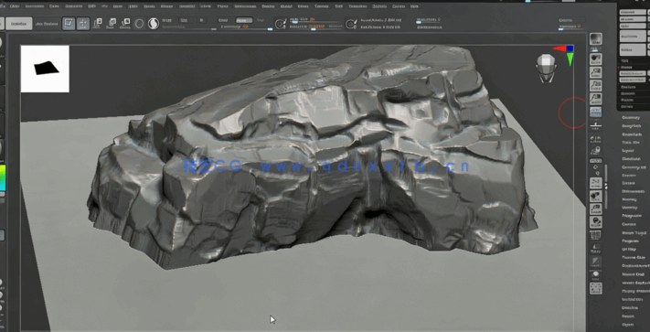
Task: Click the right-shelf Move view icon
Action: (x=596, y=196)
